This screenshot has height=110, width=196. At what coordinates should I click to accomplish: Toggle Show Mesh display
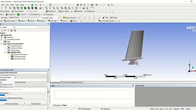tap(64, 11)
